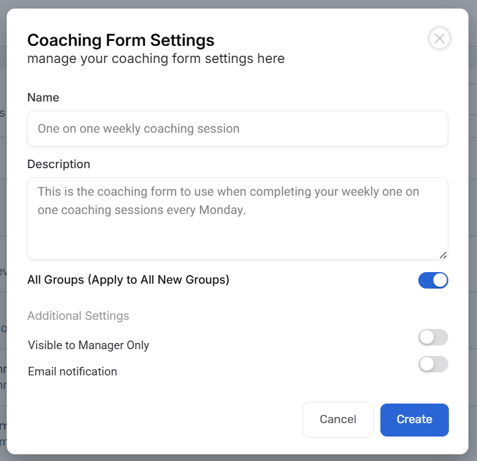Image resolution: width=477 pixels, height=461 pixels.
Task: Click the Description box resize handle
Action: click(443, 254)
